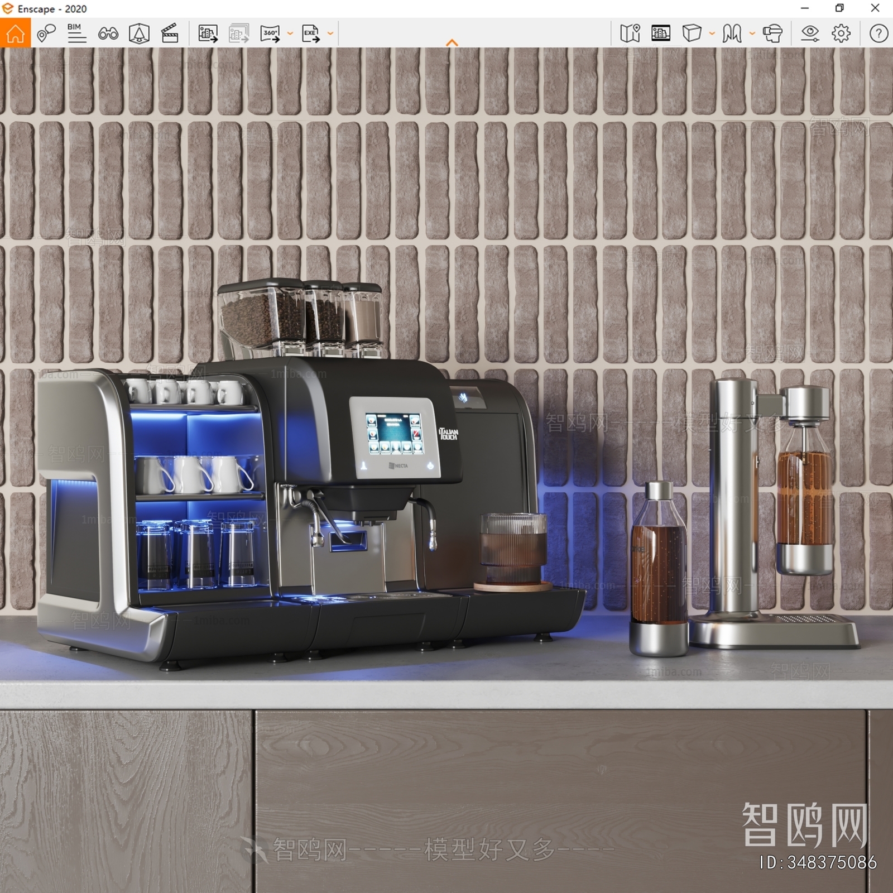Open the Mini Map
This screenshot has height=893, width=893.
[630, 33]
